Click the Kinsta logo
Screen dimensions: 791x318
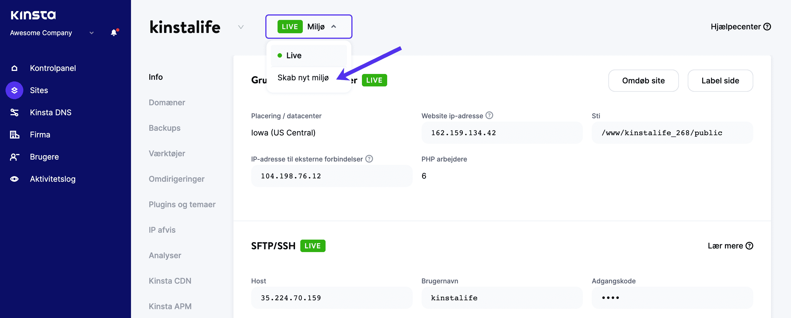pyautogui.click(x=33, y=15)
